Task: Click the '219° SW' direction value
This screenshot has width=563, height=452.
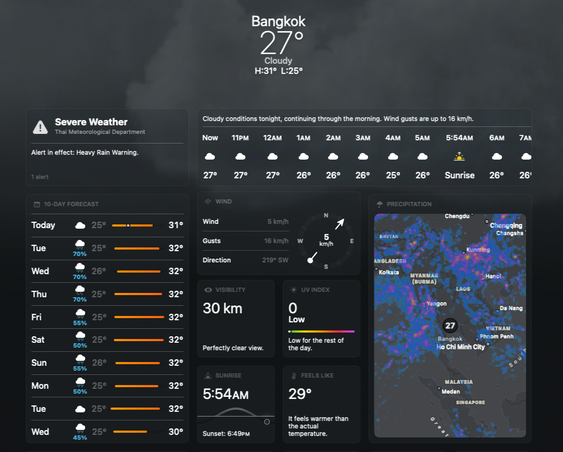Action: coord(275,260)
